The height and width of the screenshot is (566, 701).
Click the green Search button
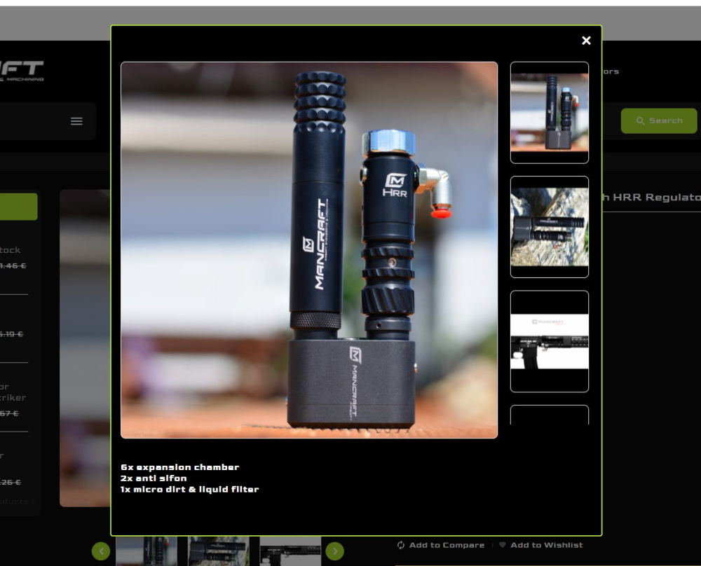coord(658,120)
